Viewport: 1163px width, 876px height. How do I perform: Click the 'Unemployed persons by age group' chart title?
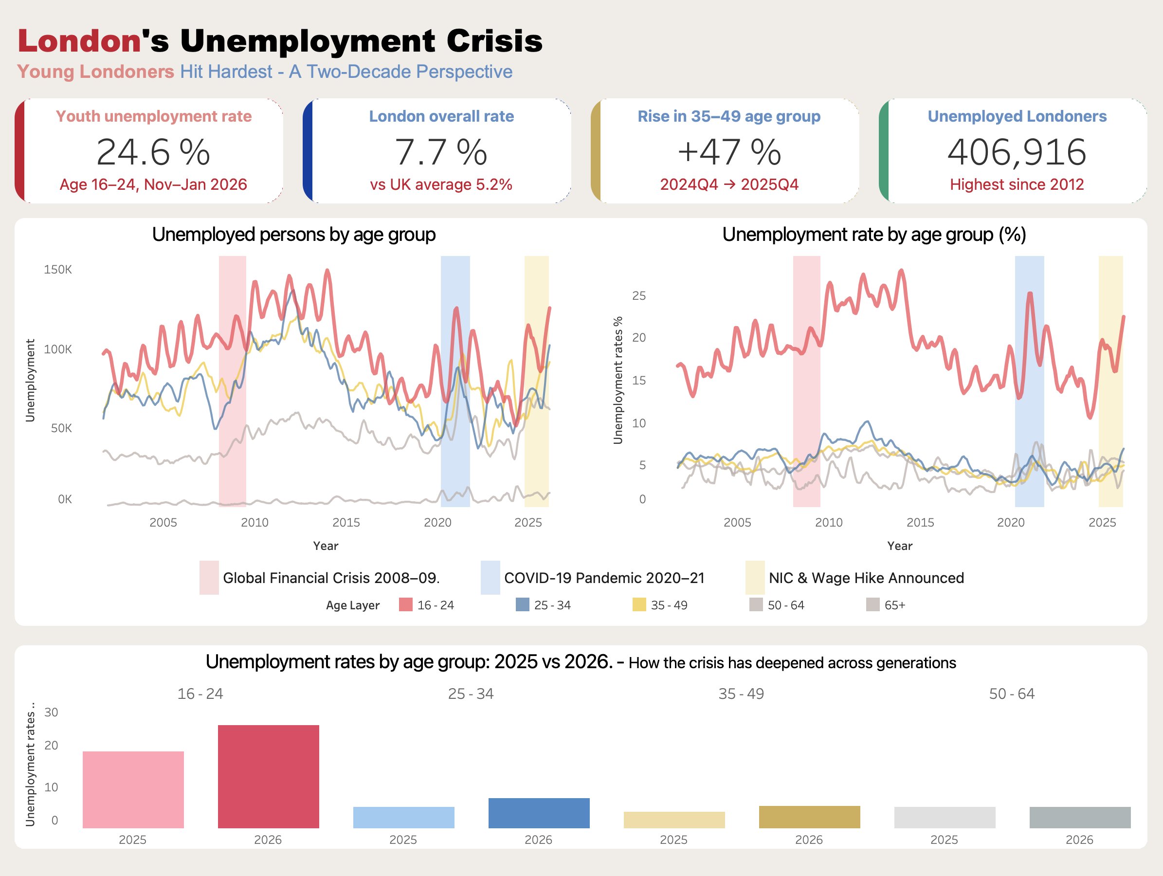pyautogui.click(x=293, y=235)
